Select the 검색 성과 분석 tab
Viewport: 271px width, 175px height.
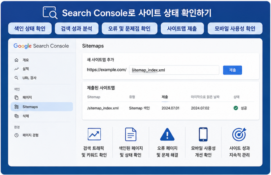pos(76,29)
